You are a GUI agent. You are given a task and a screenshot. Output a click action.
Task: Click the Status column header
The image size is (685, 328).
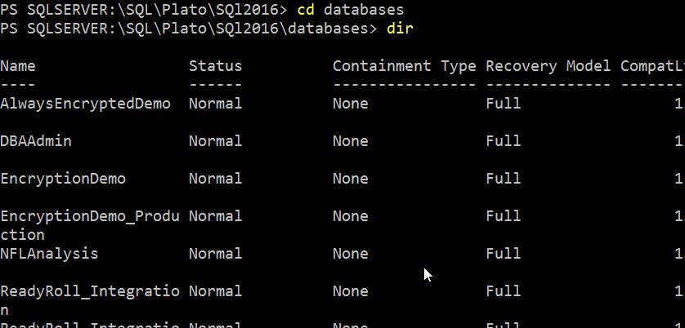click(215, 66)
